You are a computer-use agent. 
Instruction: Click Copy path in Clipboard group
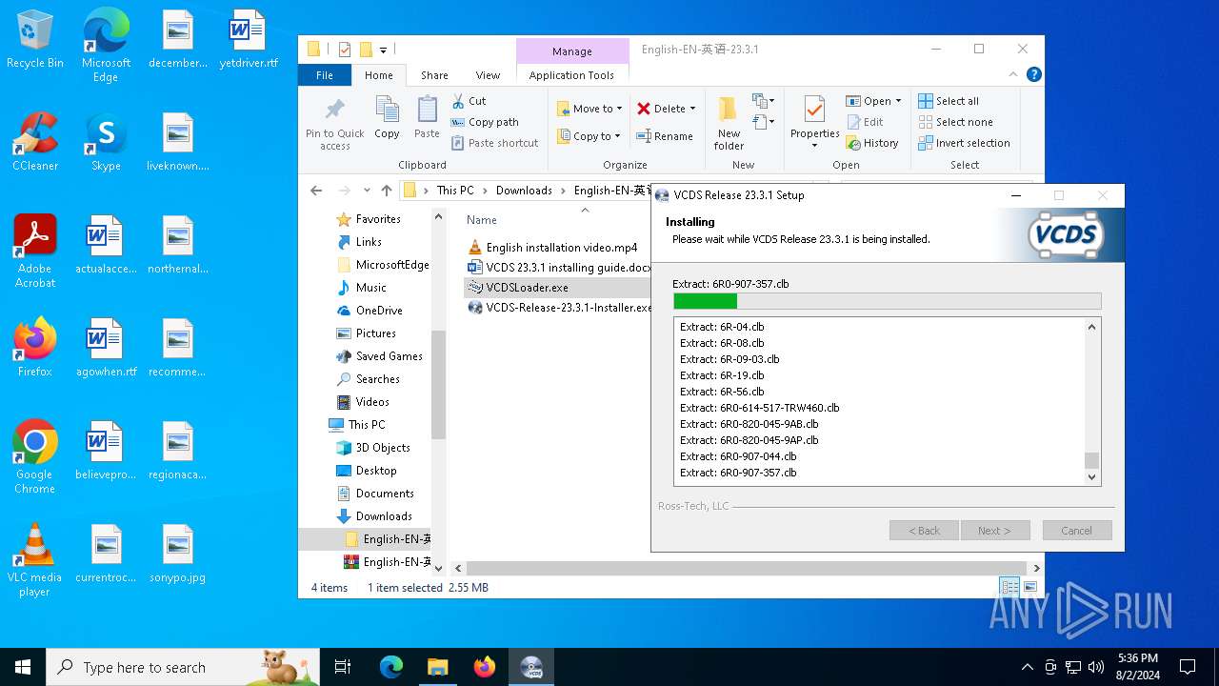tap(485, 122)
